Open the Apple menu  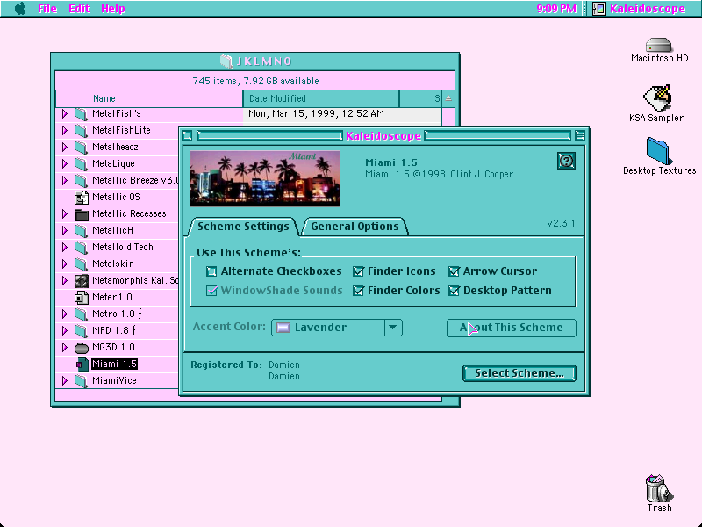20,9
